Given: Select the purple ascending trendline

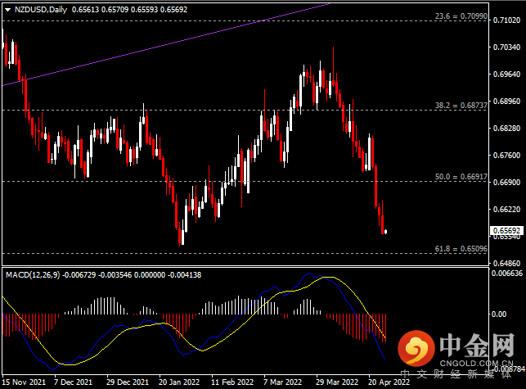Looking at the screenshot, I should pyautogui.click(x=166, y=43).
